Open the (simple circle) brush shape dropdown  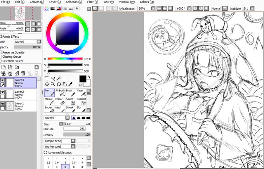[x=73, y=141]
